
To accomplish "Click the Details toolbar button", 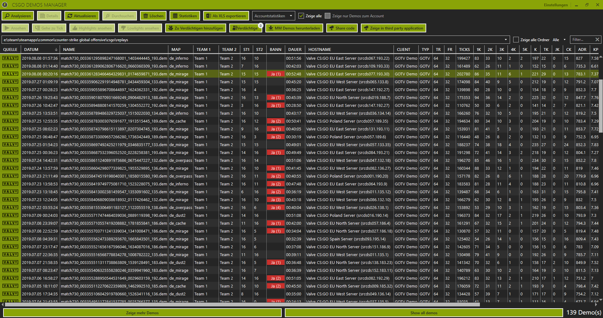I will click(x=49, y=16).
